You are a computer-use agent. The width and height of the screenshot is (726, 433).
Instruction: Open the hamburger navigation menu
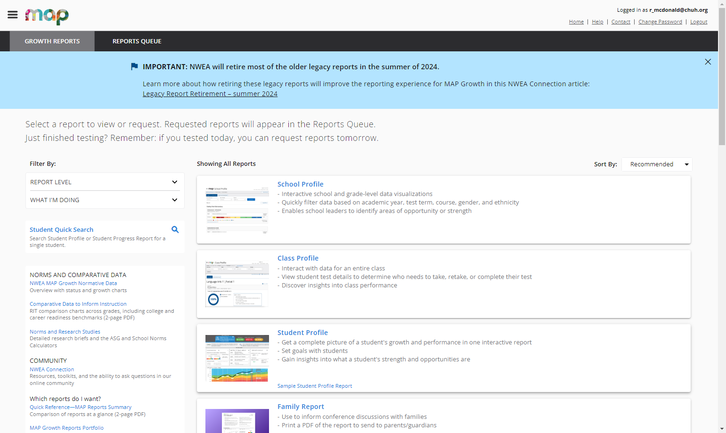click(13, 15)
